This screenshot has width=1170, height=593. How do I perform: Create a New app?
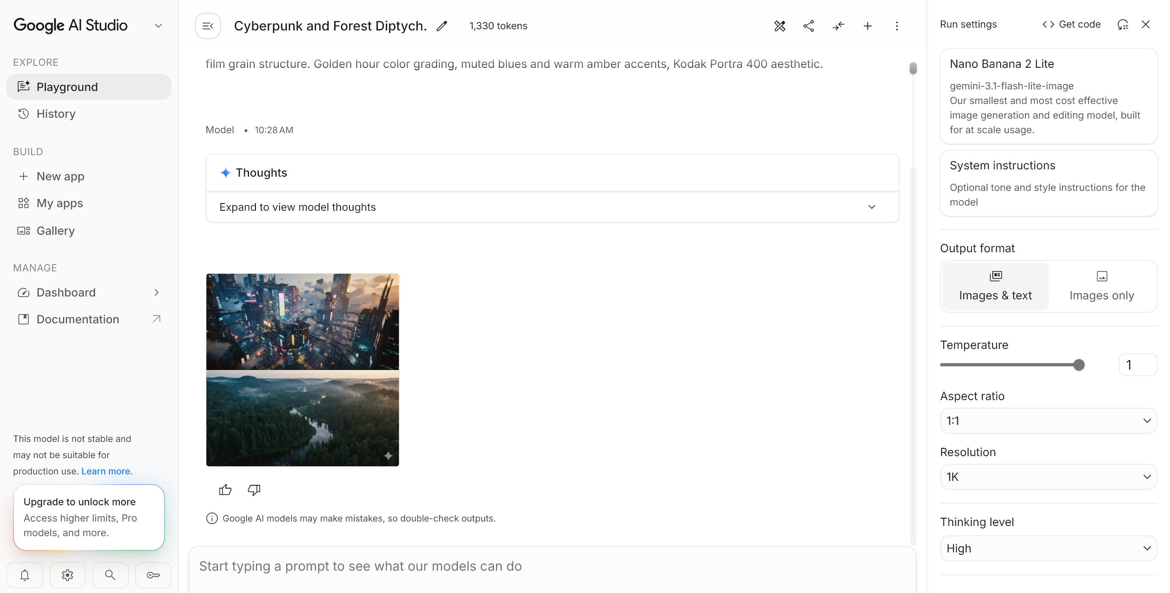[89, 176]
